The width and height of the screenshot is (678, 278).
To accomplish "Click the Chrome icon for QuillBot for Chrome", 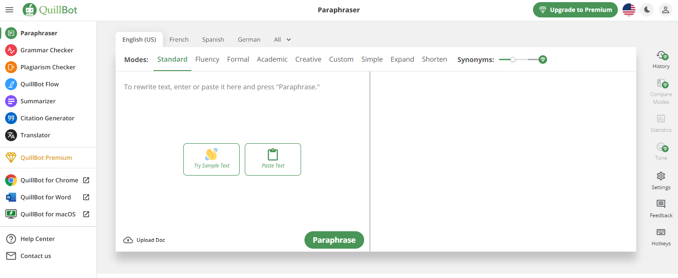I will (x=11, y=180).
